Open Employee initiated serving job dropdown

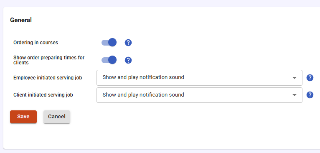pyautogui.click(x=199, y=78)
